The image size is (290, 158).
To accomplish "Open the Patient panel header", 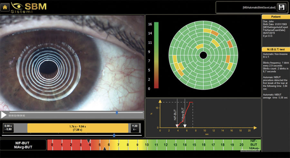I will pos(276,17).
